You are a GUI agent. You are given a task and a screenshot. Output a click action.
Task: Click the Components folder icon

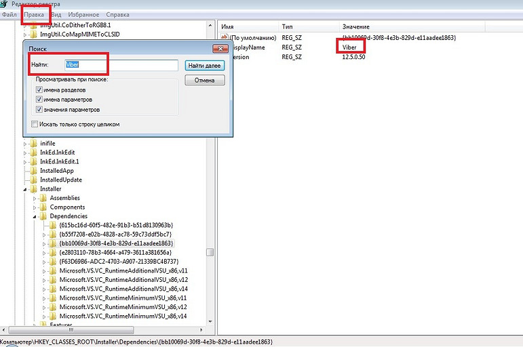tap(43, 207)
